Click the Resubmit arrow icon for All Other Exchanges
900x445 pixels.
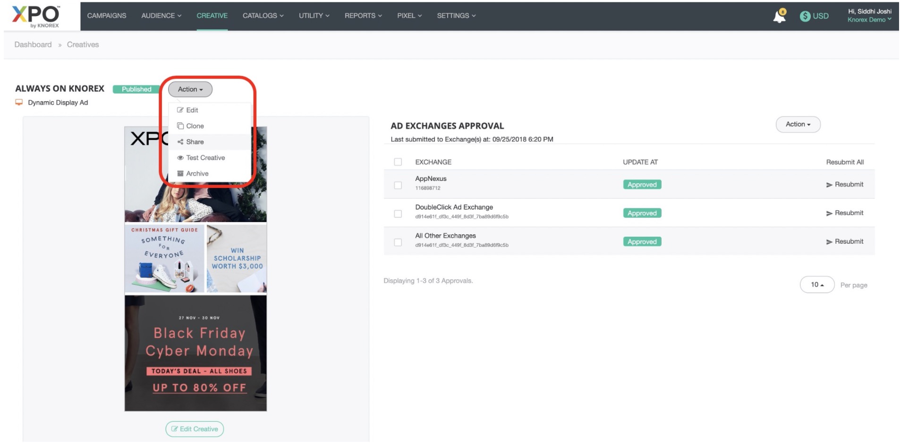(829, 242)
